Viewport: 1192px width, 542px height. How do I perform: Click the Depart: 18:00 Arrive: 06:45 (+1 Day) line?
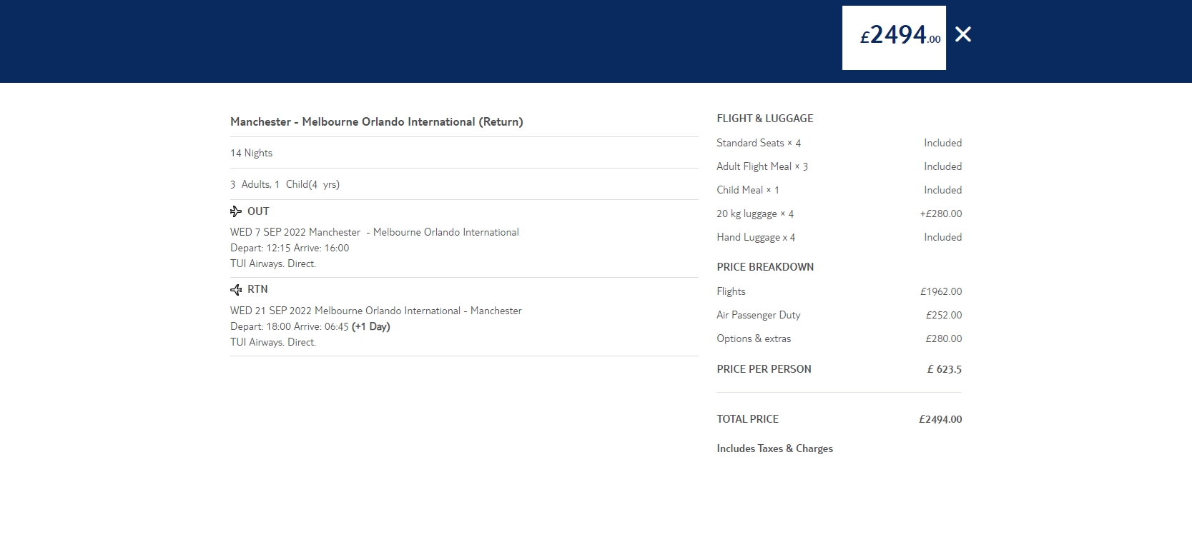coord(310,326)
